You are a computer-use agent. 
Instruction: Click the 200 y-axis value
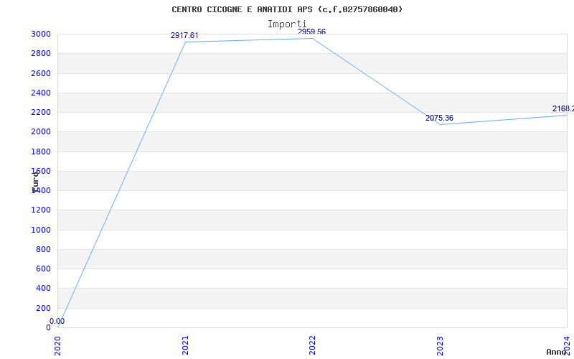[43, 309]
